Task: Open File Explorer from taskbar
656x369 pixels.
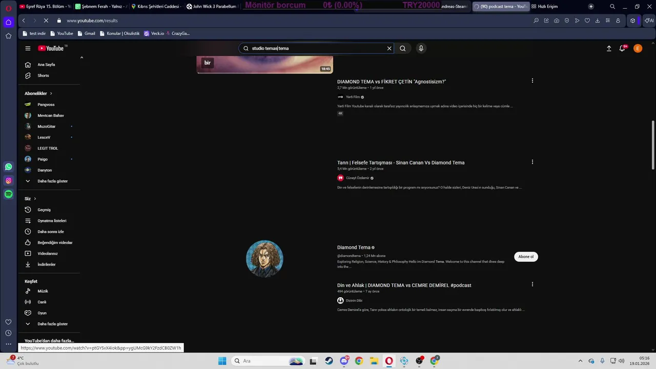Action: click(374, 361)
